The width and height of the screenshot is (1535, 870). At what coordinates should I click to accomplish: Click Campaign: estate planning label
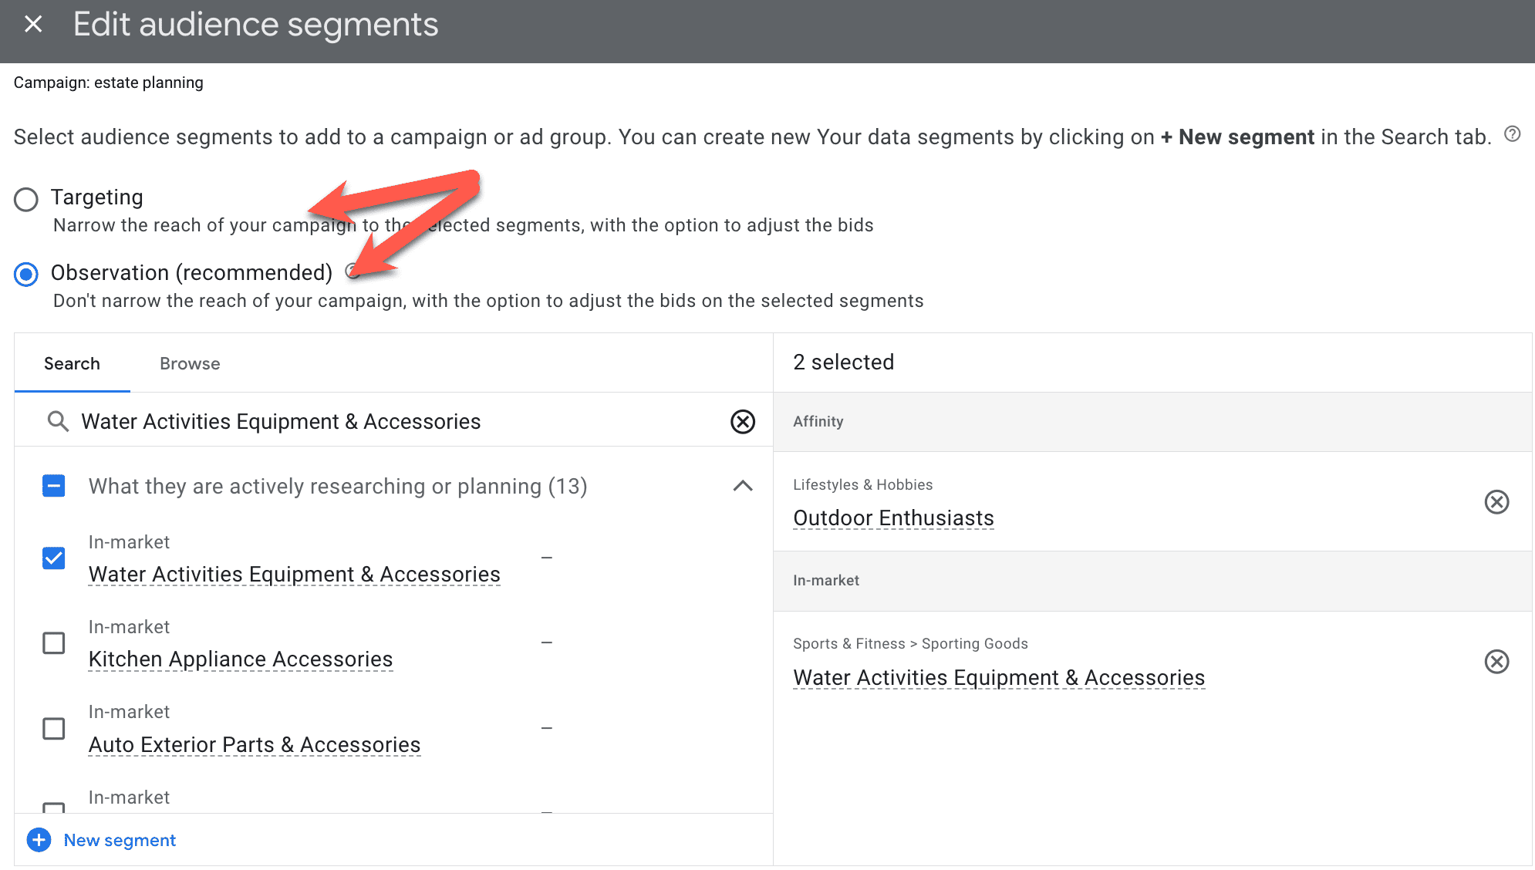[109, 83]
